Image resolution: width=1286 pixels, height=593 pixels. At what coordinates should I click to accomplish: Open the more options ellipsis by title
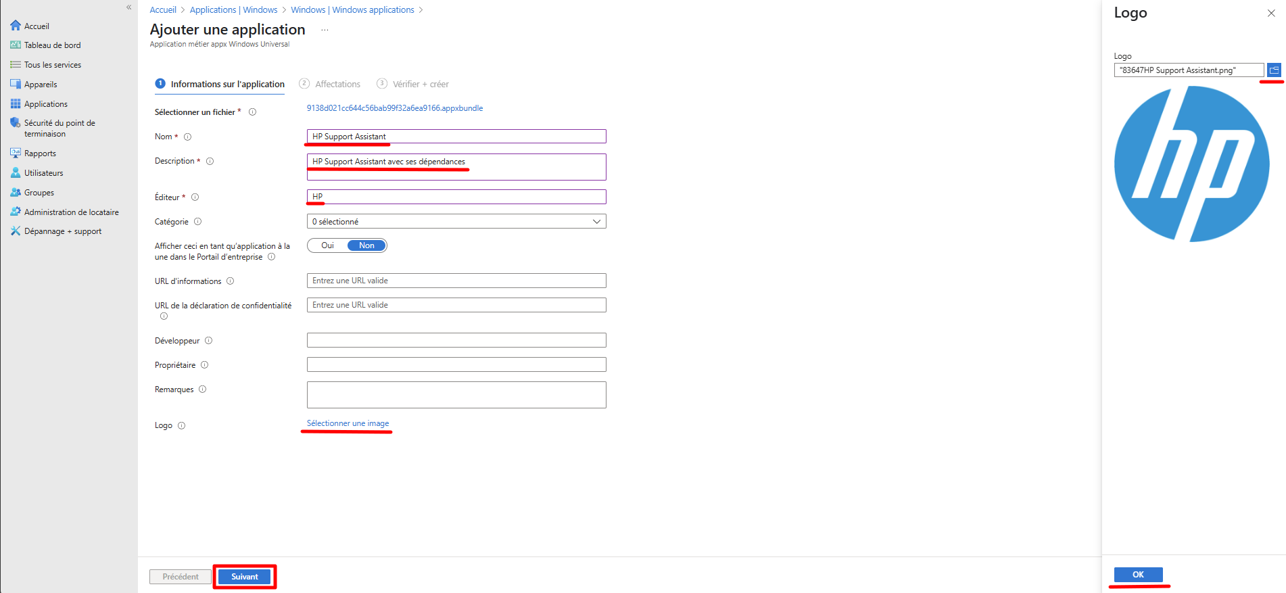[325, 30]
